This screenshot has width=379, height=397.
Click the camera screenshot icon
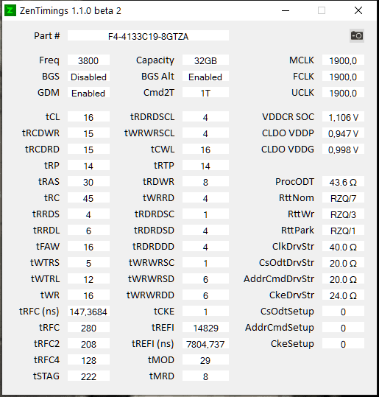[357, 35]
